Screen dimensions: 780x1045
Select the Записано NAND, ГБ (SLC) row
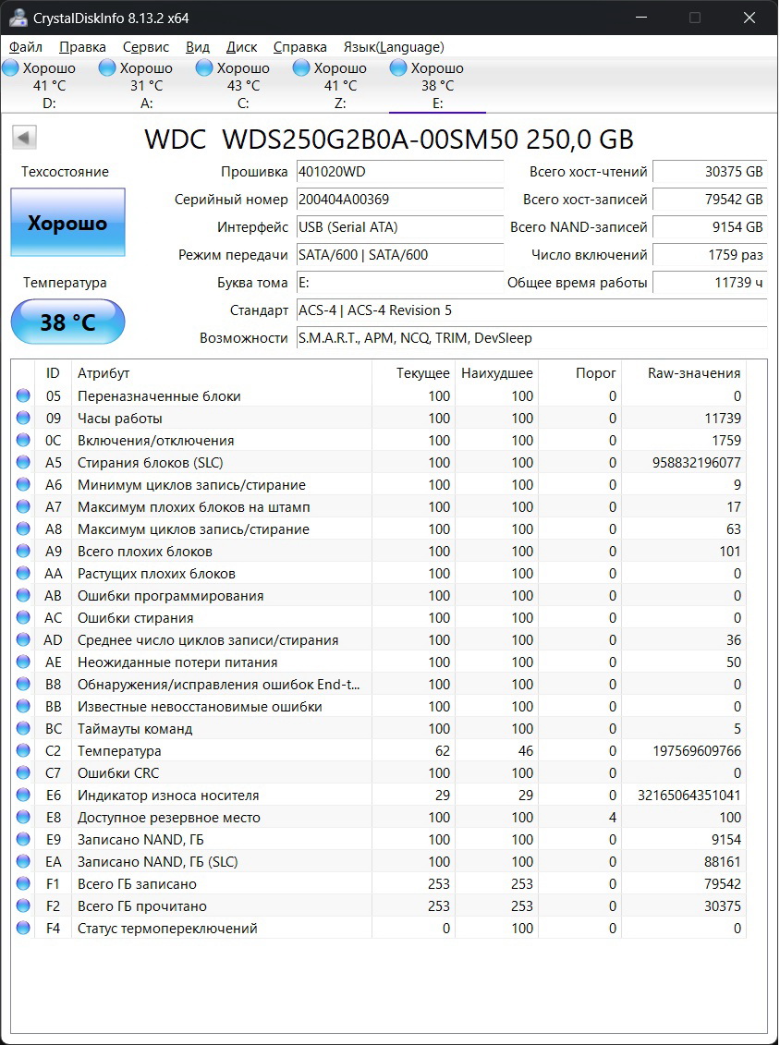(x=379, y=862)
